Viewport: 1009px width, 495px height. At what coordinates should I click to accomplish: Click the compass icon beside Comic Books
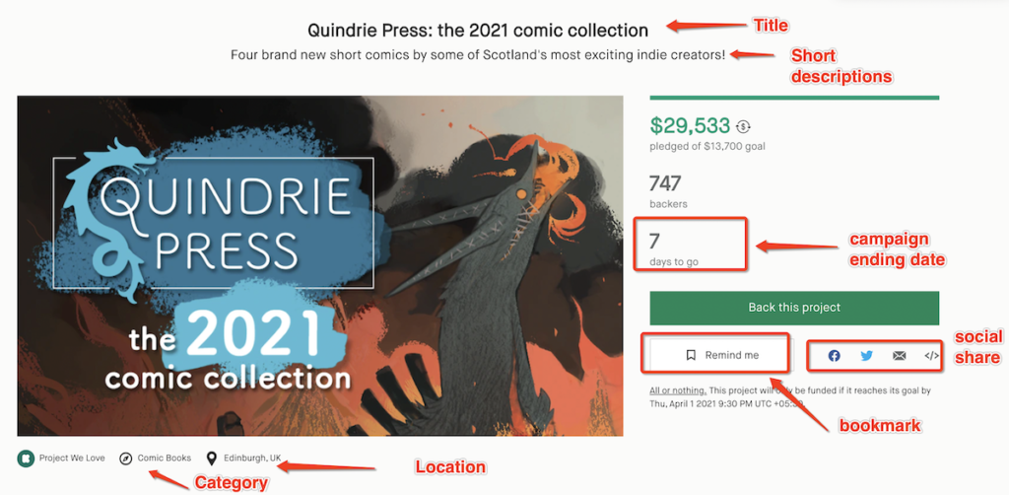click(x=125, y=459)
